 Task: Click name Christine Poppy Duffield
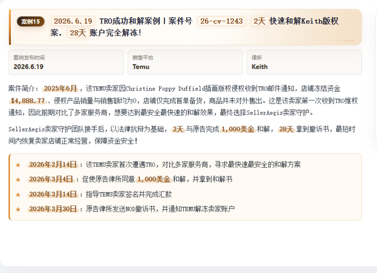click(x=165, y=89)
